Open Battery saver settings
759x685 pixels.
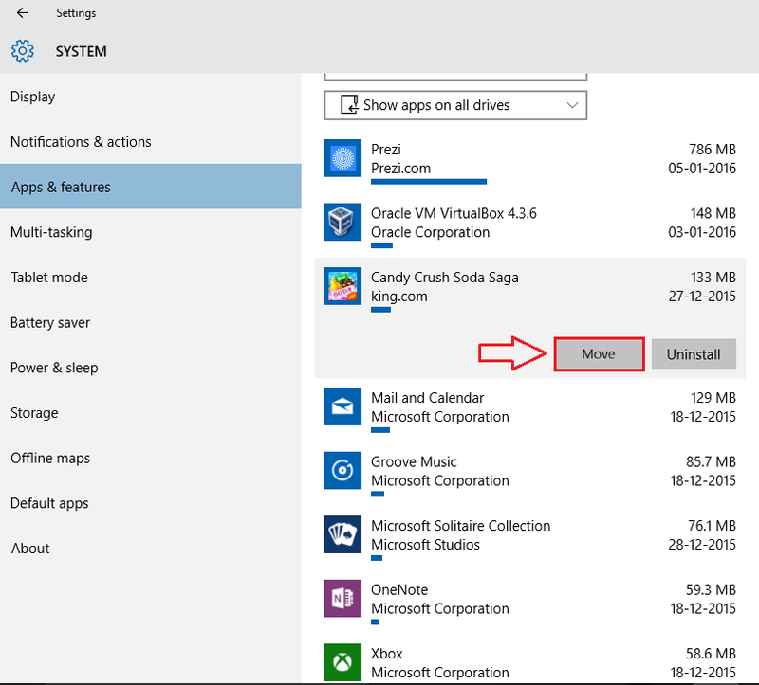click(x=151, y=322)
